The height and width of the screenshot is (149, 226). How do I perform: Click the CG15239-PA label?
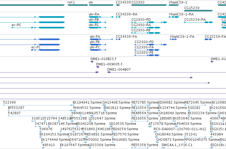tap(215, 37)
